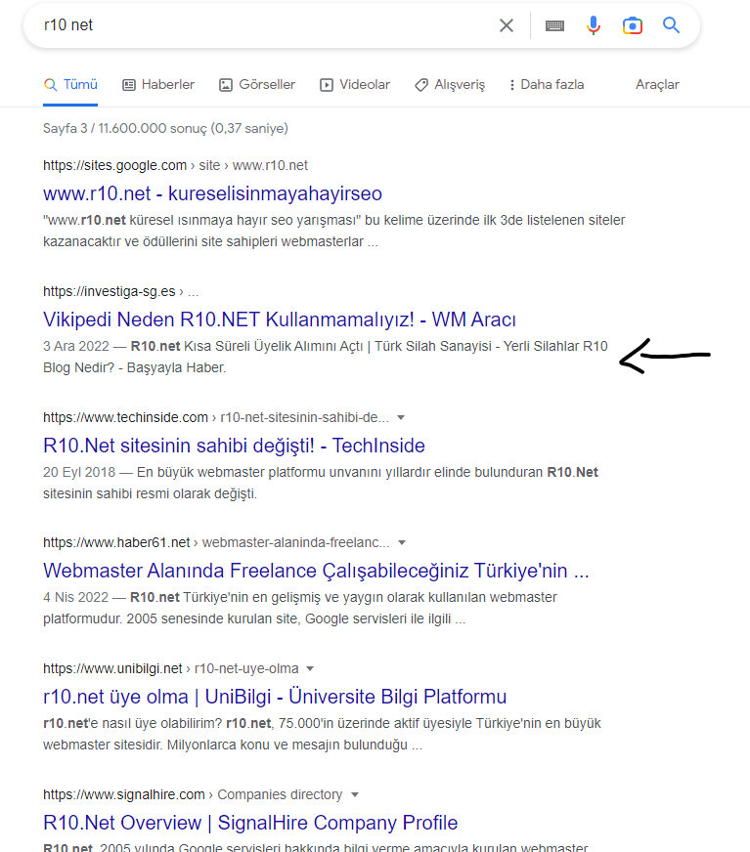Image resolution: width=750 pixels, height=852 pixels.
Task: Switch to the Görseller tab
Action: [257, 85]
